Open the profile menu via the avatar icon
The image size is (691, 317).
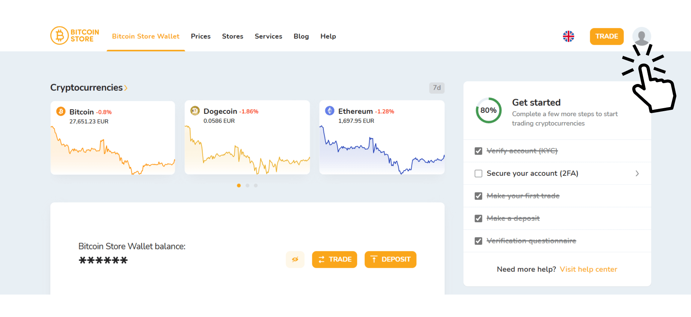coord(641,36)
